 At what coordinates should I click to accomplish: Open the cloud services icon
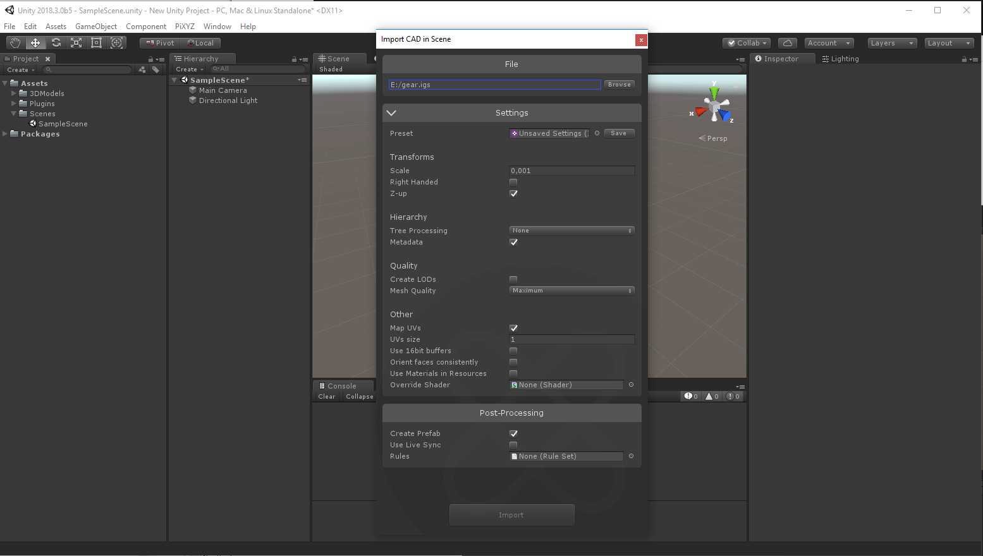click(787, 43)
